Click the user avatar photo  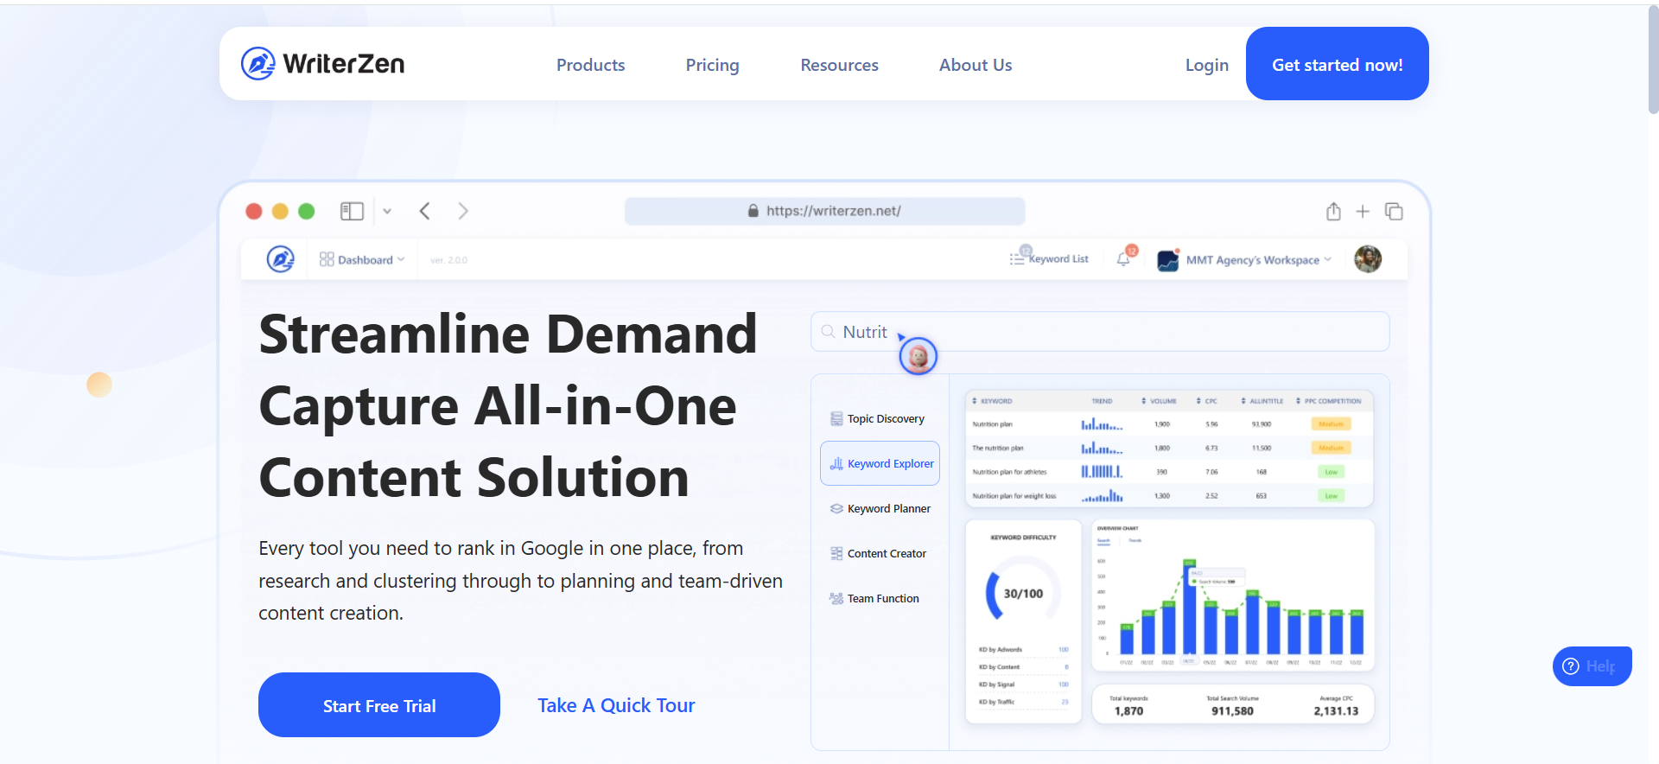pyautogui.click(x=1368, y=258)
